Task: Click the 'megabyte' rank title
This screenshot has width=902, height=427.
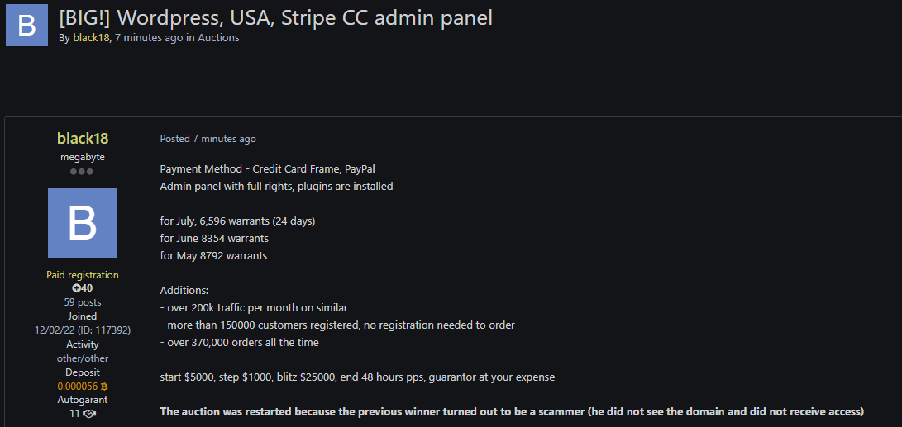Action: pos(83,157)
